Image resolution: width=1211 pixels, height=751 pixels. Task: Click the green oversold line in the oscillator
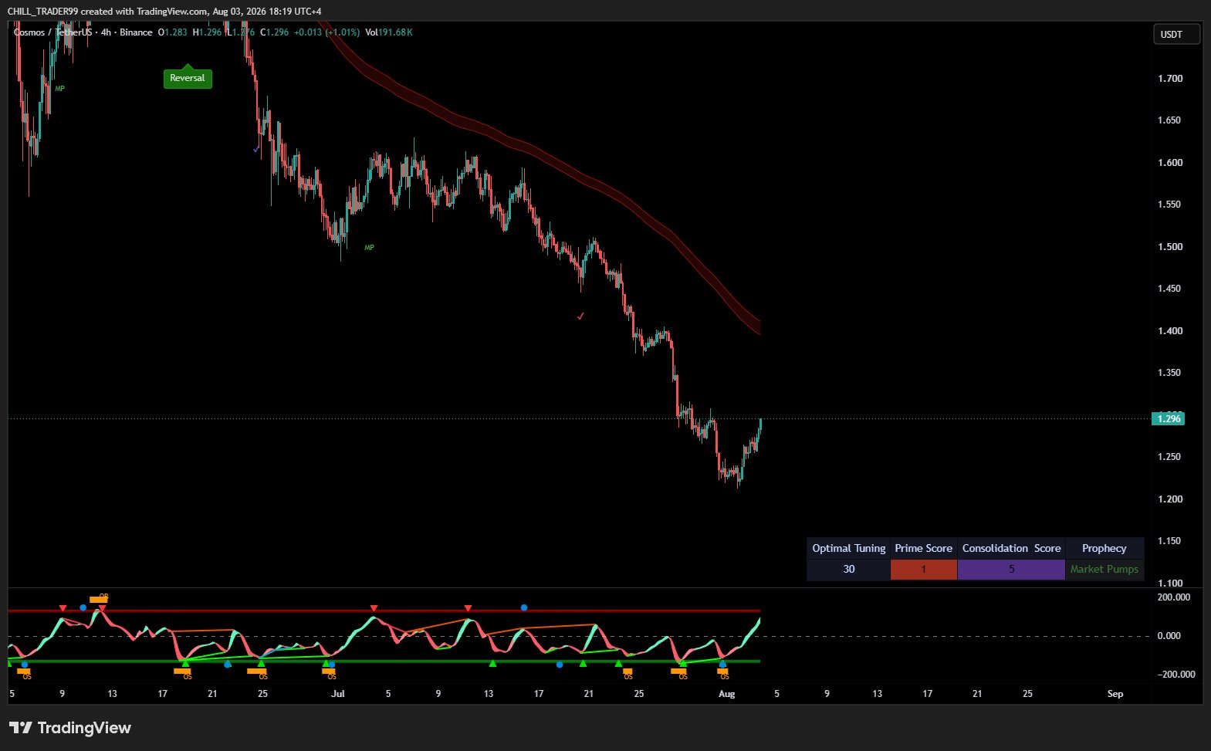(384, 661)
